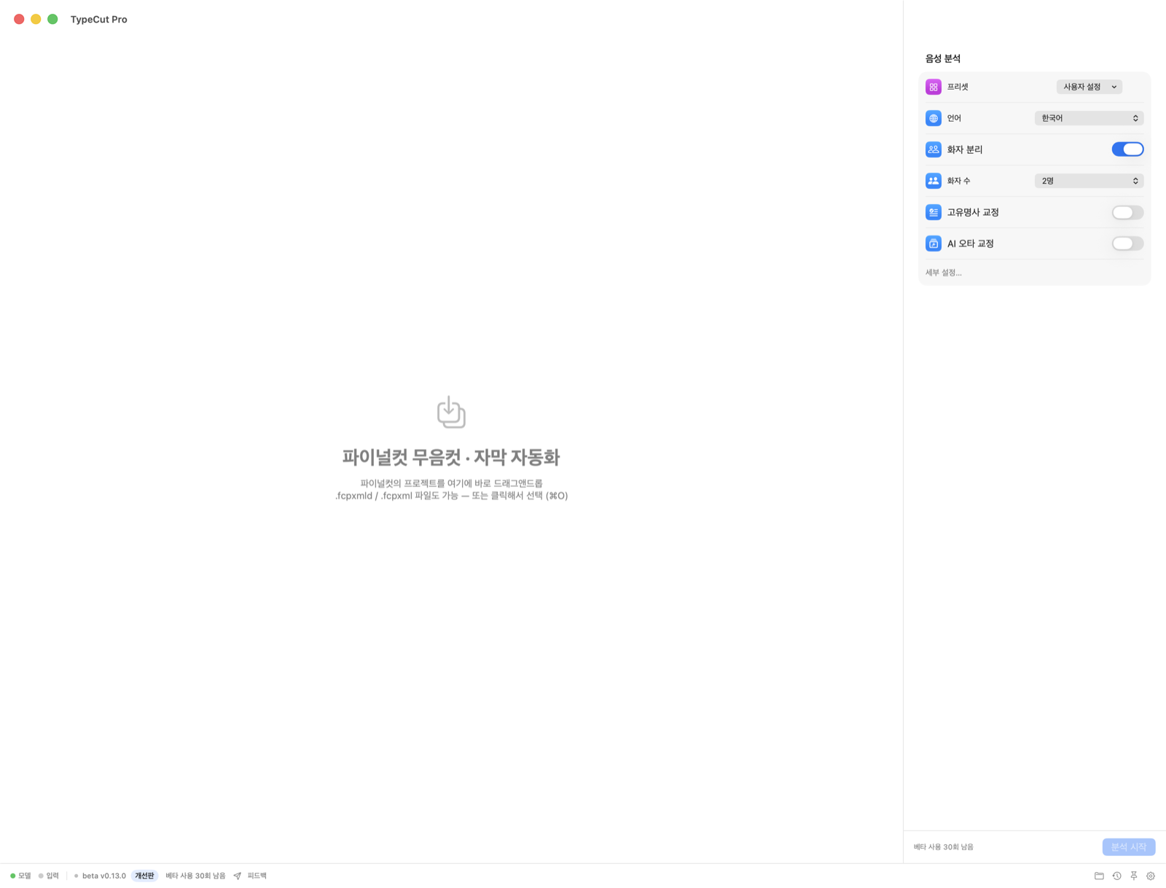This screenshot has height=888, width=1166.
Task: Turn off the 화자 분리 switch
Action: pyautogui.click(x=1127, y=149)
